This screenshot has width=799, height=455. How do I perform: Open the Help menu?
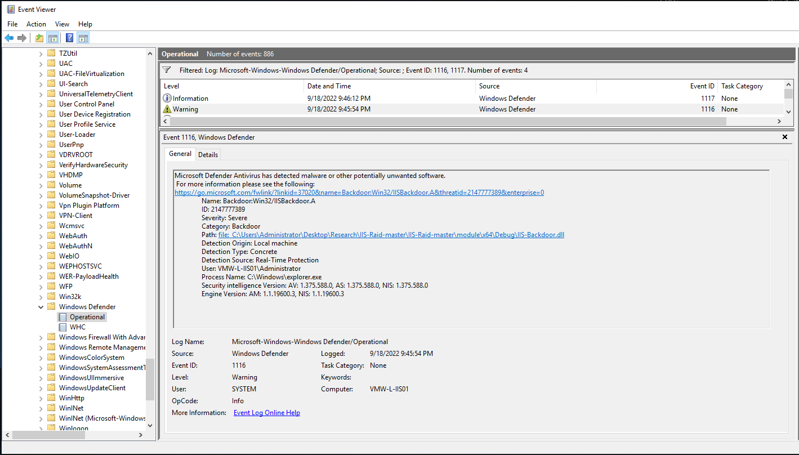click(x=85, y=24)
